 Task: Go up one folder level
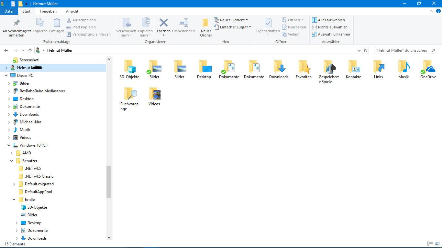[x=30, y=50]
